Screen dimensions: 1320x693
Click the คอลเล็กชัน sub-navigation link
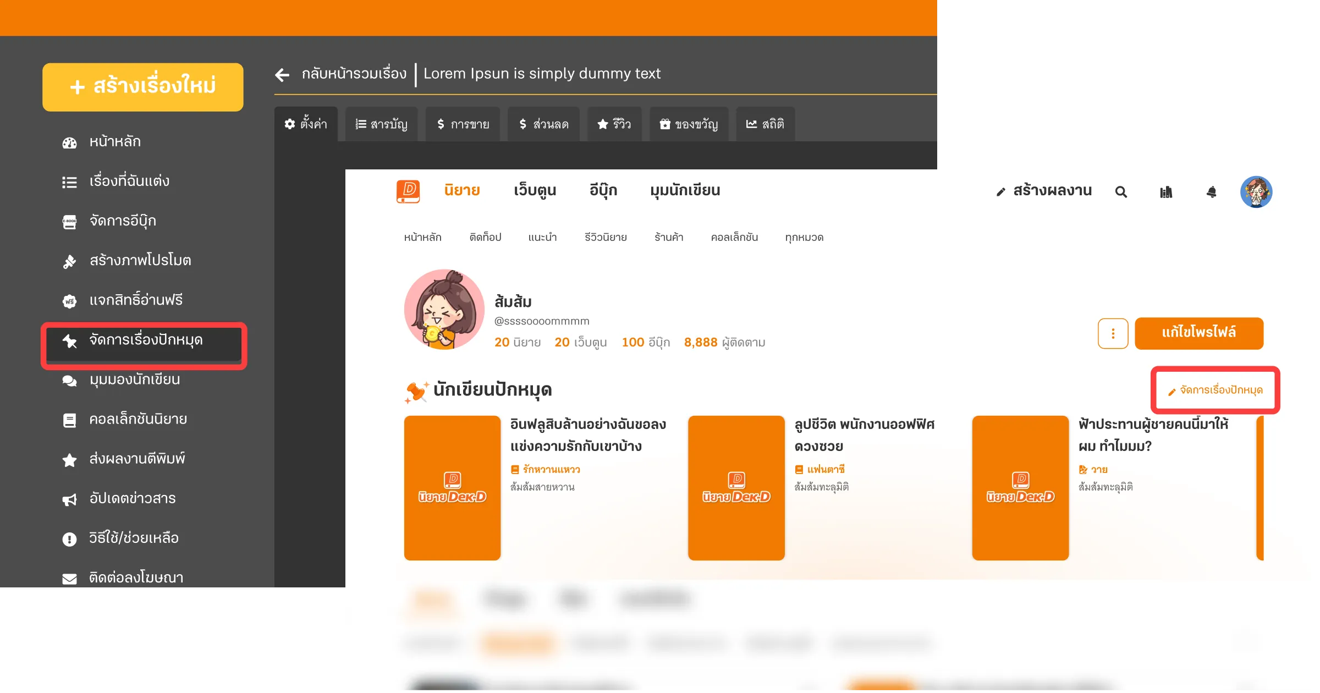[734, 237]
